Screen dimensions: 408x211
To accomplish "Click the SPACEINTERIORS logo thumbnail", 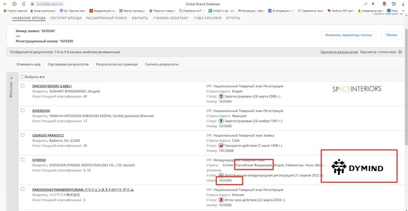I will coord(357,89).
